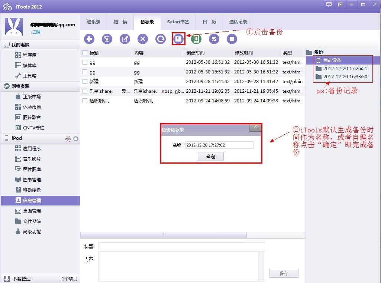Viewport: 381px width, 283px height.
Task: Click the delete X icon in toolbar
Action: [x=143, y=39]
